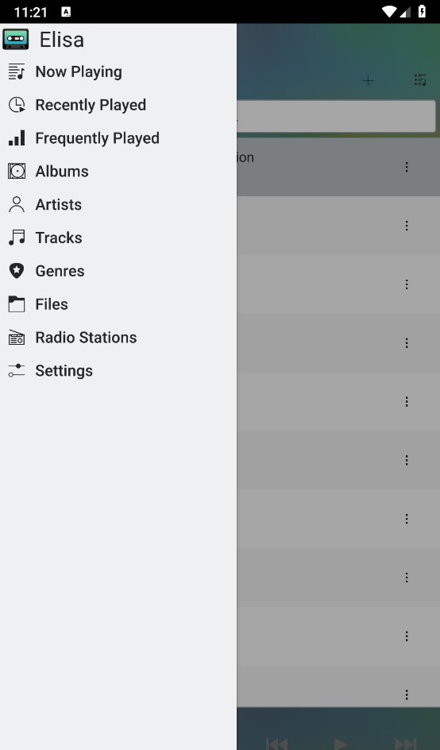This screenshot has width=440, height=750.
Task: Click the Elisa cassette app logo
Action: (16, 39)
